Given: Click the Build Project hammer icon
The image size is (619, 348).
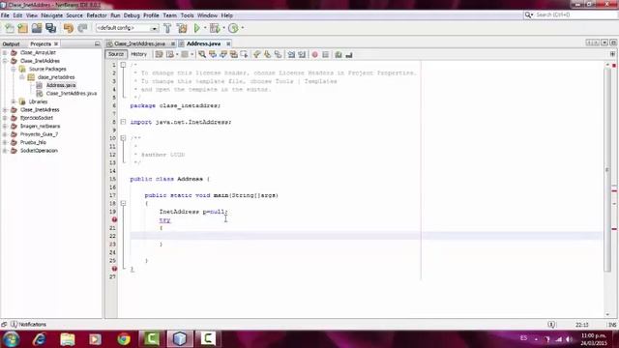Looking at the screenshot, I should tap(167, 28).
